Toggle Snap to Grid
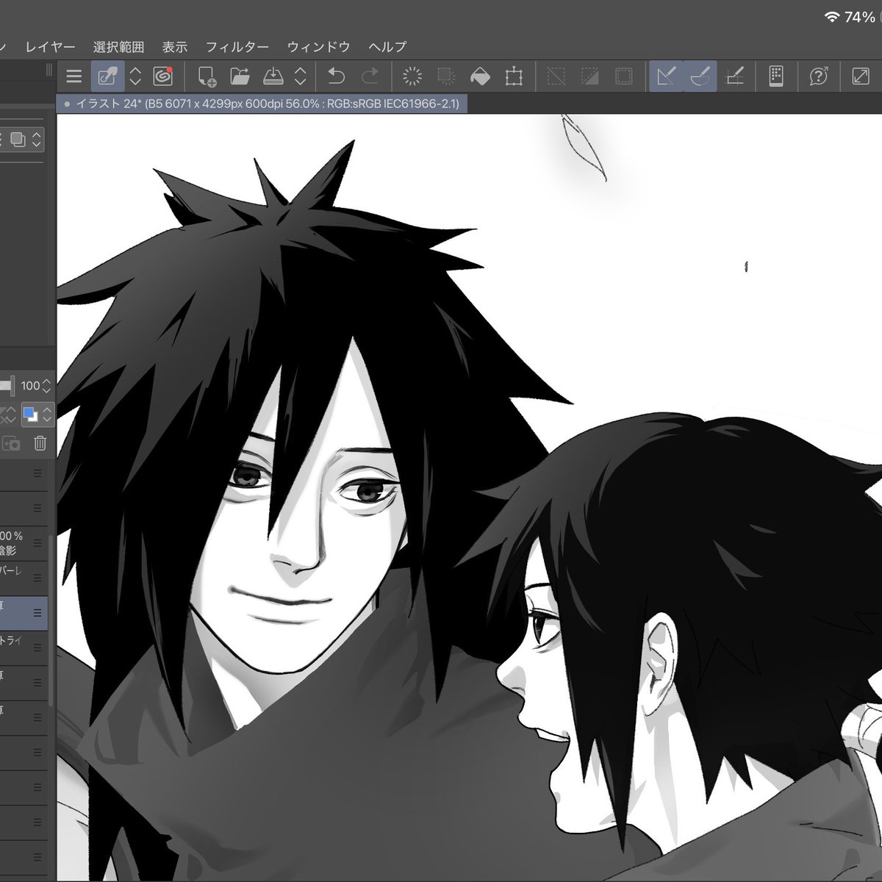Viewport: 882px width, 882px height. (x=734, y=76)
